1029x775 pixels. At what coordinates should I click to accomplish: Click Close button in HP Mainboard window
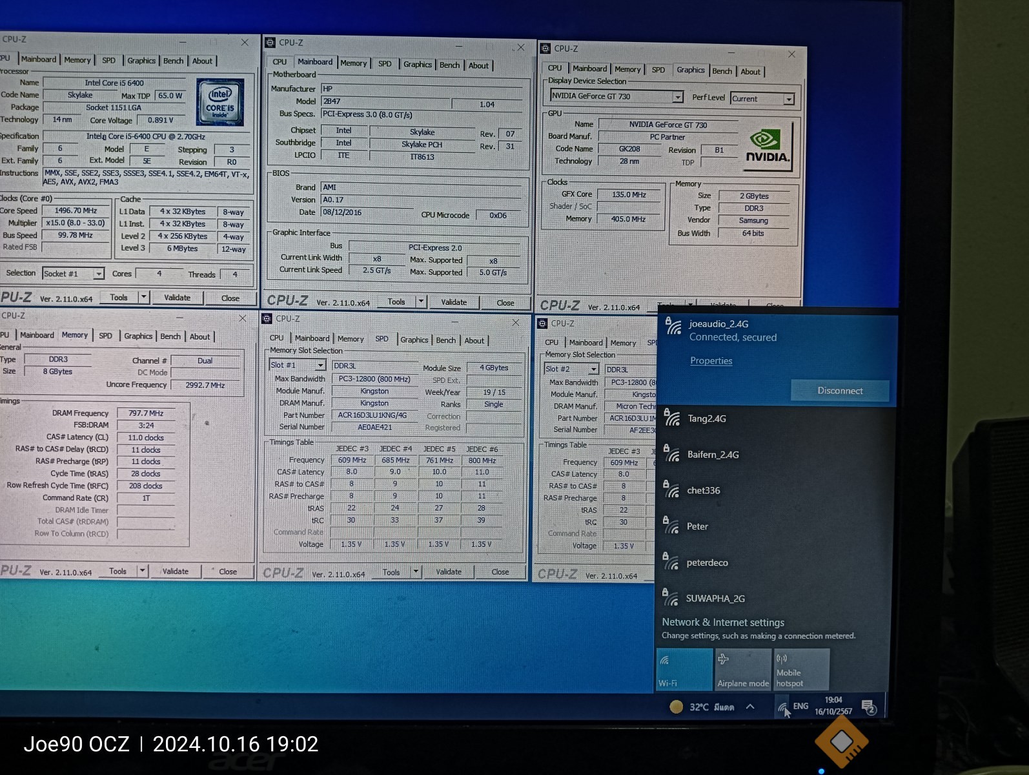pos(505,302)
